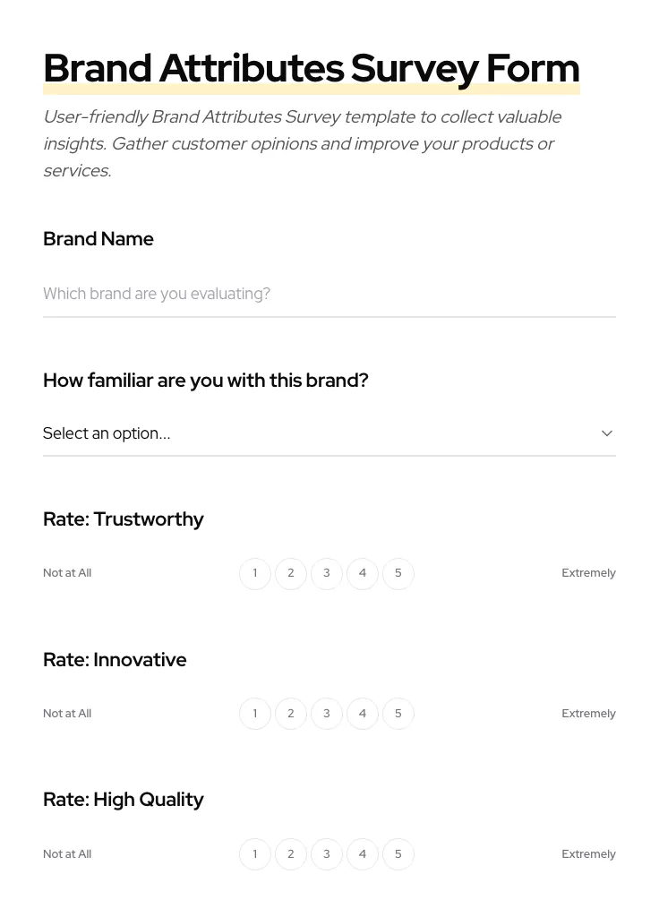Open the brand familiarity dropdown
The image size is (659, 917).
(329, 433)
